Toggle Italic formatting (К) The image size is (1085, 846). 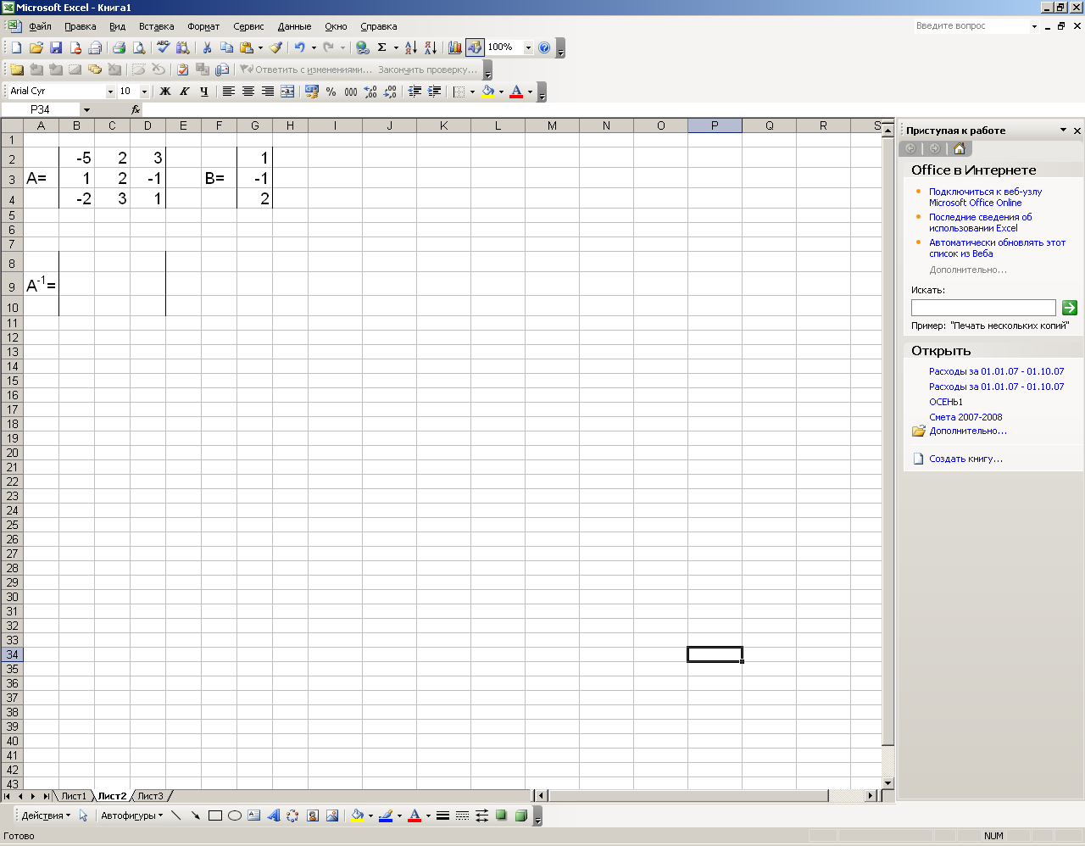point(185,92)
